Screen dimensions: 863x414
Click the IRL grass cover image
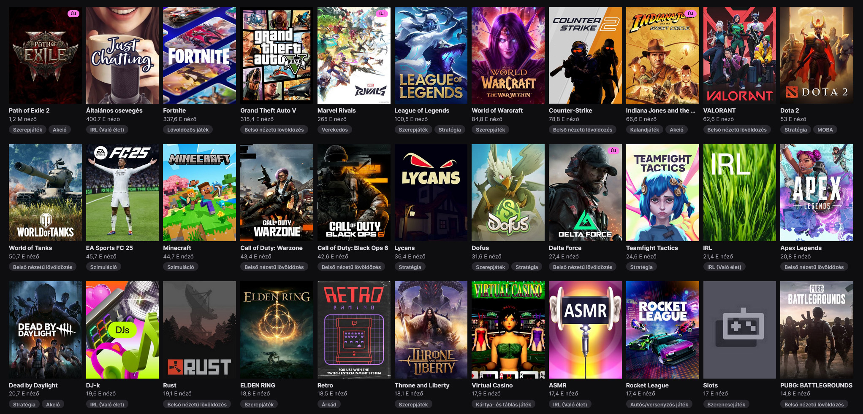[740, 193]
